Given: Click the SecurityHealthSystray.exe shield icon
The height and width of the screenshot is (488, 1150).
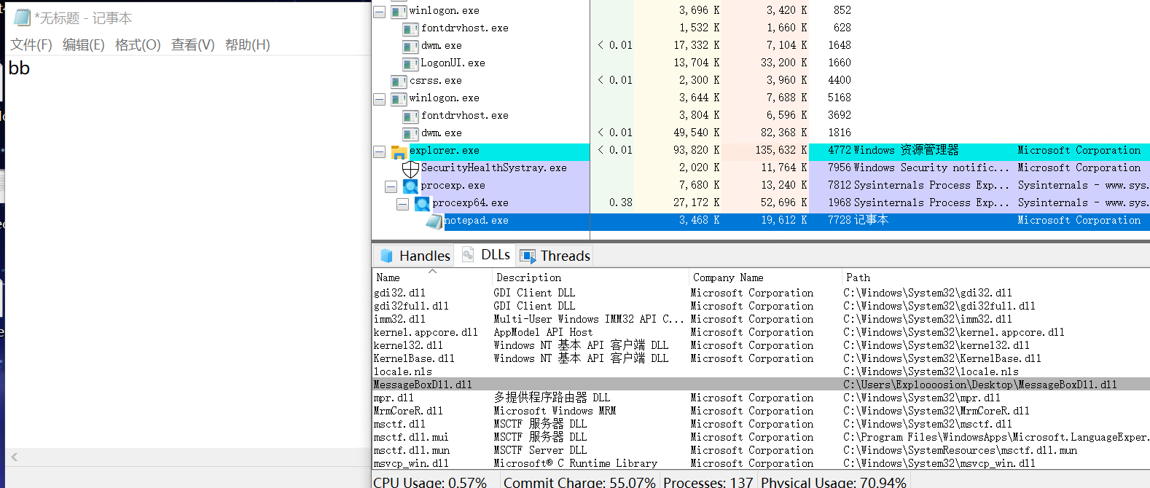Looking at the screenshot, I should point(410,169).
